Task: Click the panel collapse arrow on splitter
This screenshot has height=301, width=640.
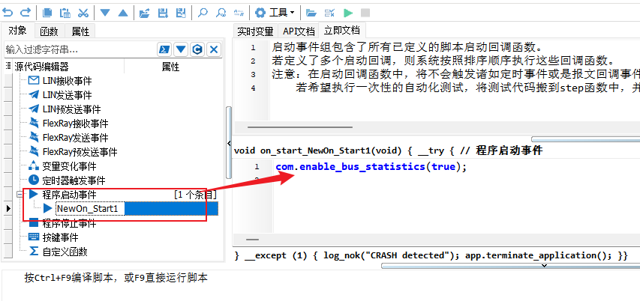Action: tap(229, 144)
